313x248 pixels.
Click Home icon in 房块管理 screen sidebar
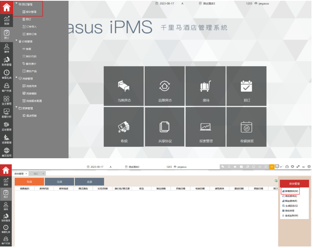click(6, 170)
